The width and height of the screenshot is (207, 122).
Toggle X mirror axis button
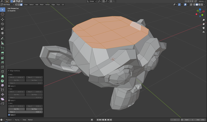(x=188, y=1)
